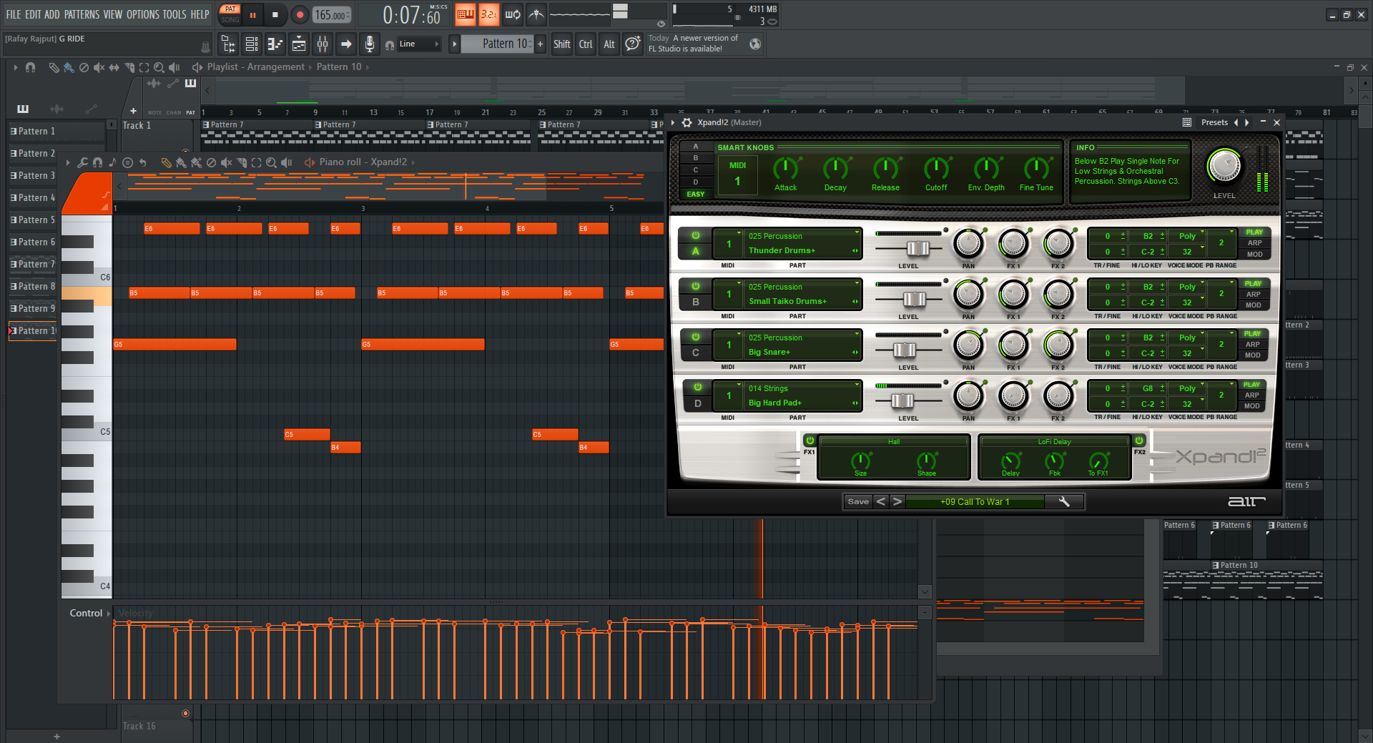Image resolution: width=1373 pixels, height=743 pixels.
Task: Select the Zoom tool in Piano roll toolbar
Action: pyautogui.click(x=271, y=163)
